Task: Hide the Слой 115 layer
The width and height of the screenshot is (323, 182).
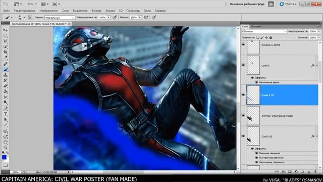Action: pos(243,136)
